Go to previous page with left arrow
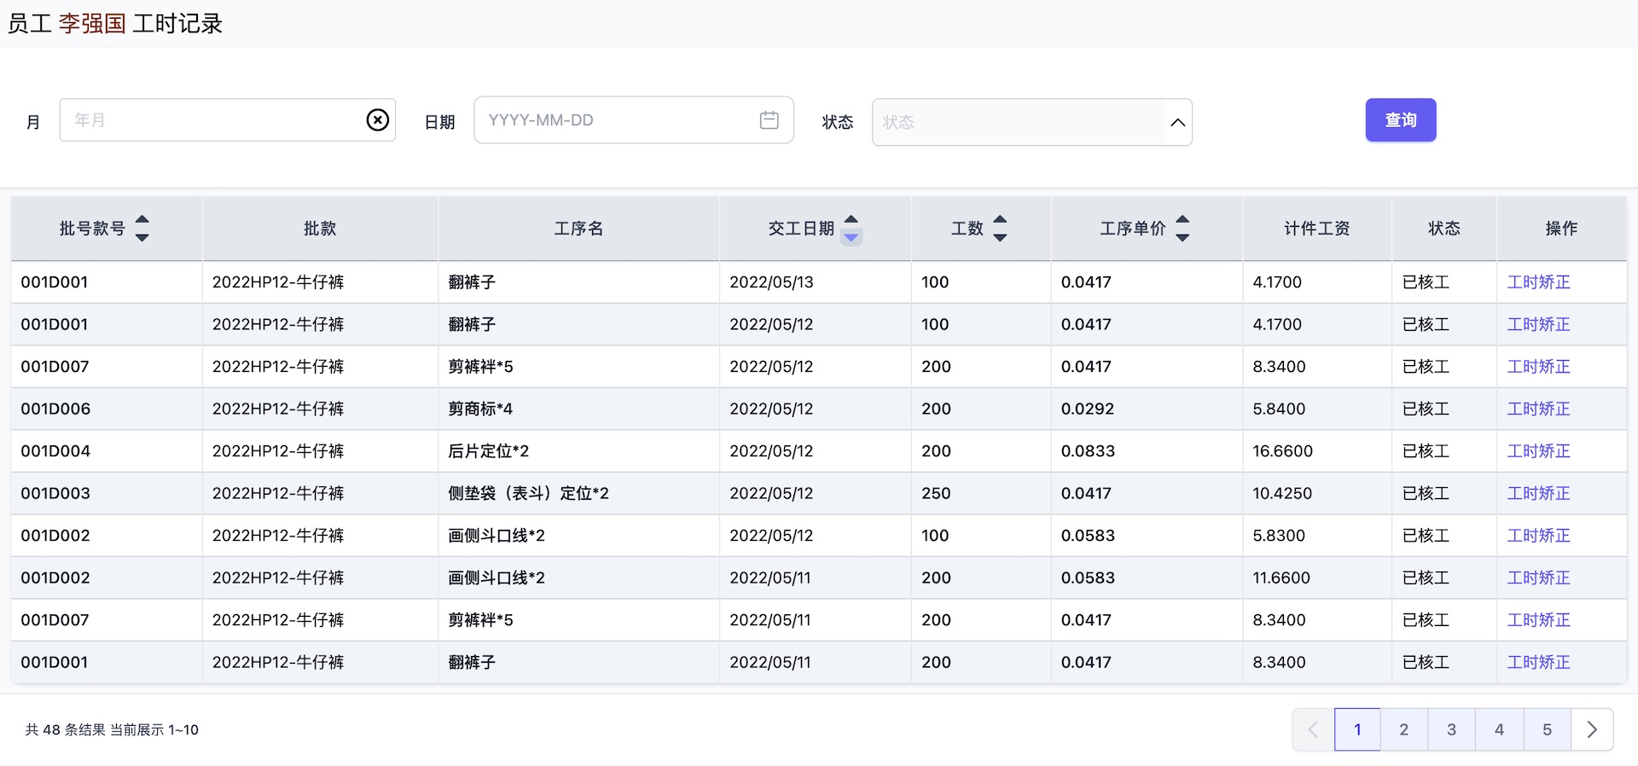The width and height of the screenshot is (1638, 766). click(x=1313, y=729)
